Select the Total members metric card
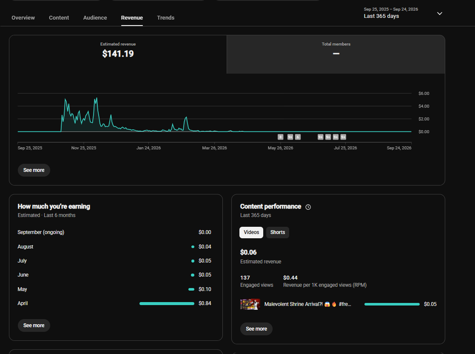This screenshot has height=354, width=475. (x=336, y=54)
